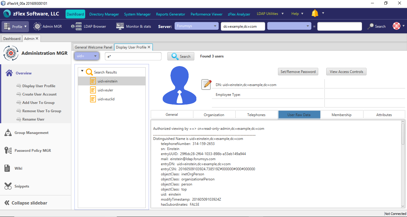Click the notification bell icon
The image size is (407, 217).
coord(315,13)
